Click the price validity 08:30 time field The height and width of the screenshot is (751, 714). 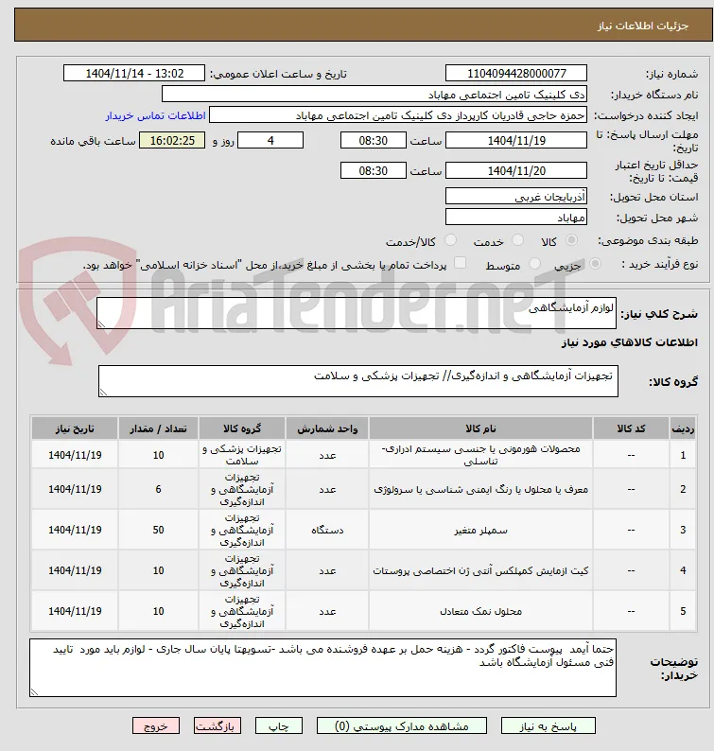tap(373, 170)
